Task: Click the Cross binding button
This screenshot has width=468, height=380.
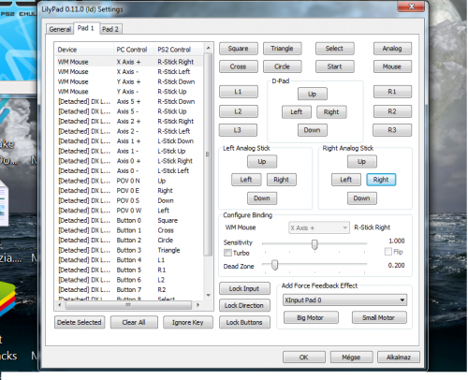Action: [x=239, y=66]
